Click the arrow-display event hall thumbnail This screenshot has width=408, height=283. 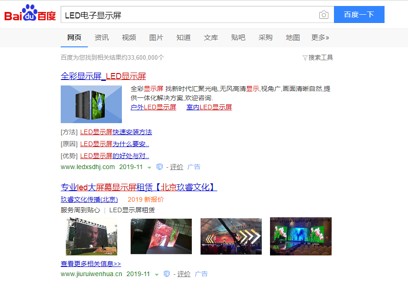click(x=231, y=236)
